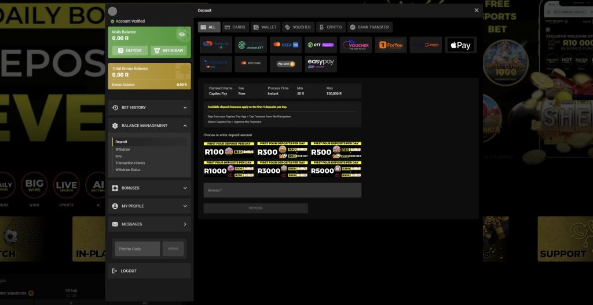Select the Pay with Bitcoin option
The width and height of the screenshot is (593, 305).
tap(286, 64)
